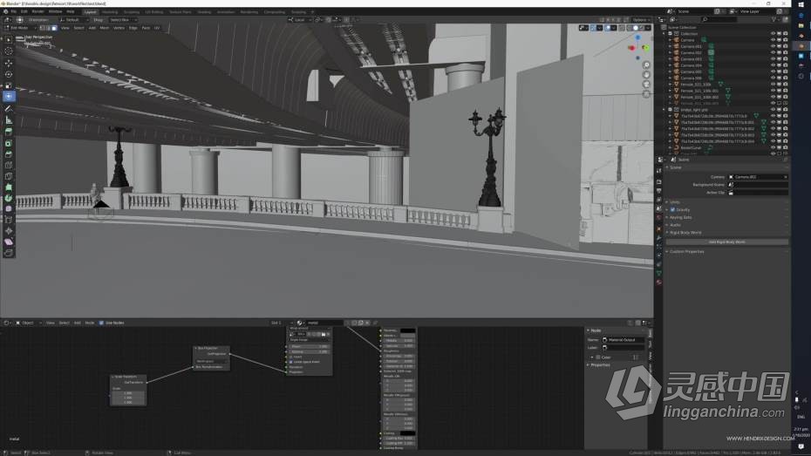Select the Shear tool

tap(9, 242)
